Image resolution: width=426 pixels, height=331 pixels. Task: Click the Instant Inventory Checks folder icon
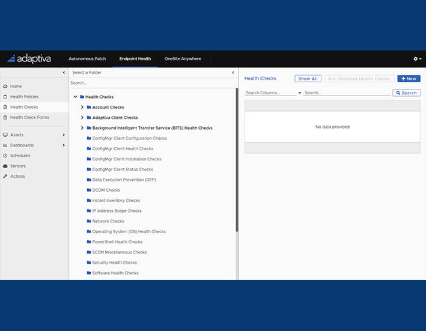[x=89, y=200]
